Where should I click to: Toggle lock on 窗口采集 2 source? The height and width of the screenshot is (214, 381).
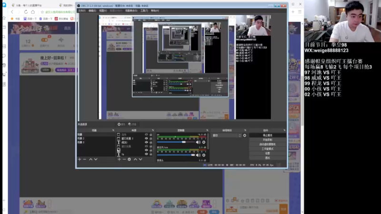point(150,138)
